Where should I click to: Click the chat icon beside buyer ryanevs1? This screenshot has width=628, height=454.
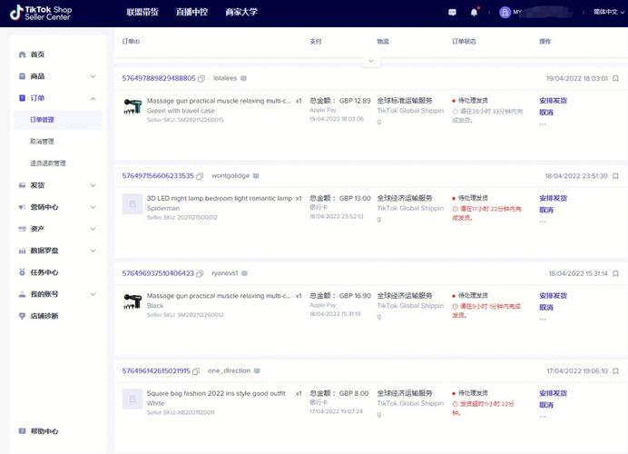point(245,273)
